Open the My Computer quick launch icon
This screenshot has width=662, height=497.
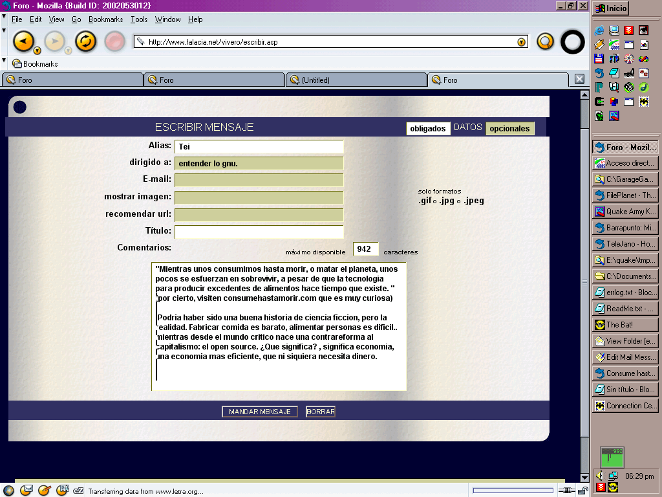click(614, 30)
